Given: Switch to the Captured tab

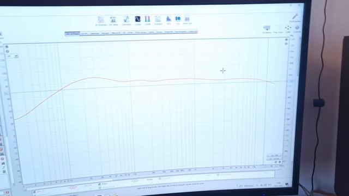Looking at the screenshot, I should point(192,32).
